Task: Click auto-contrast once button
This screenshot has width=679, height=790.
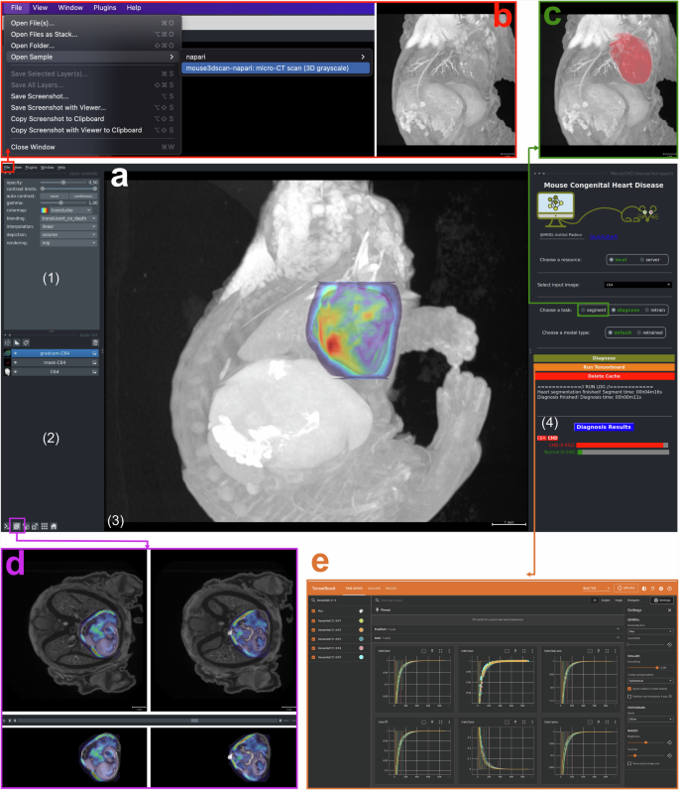Action: tap(55, 196)
